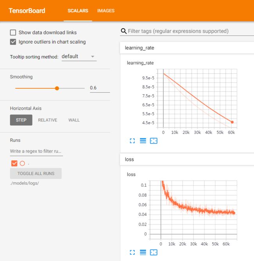Image resolution: width=254 pixels, height=261 pixels.
Task: Click 4.5e-5 axis label on learning_rate chart
Action: 148,123
